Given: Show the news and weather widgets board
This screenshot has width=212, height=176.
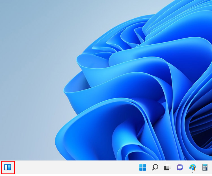Looking at the screenshot, I should coord(8,167).
